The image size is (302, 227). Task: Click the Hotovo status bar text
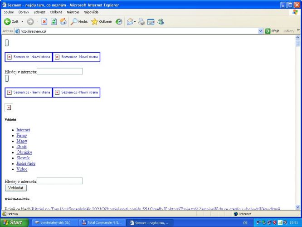tap(13, 214)
